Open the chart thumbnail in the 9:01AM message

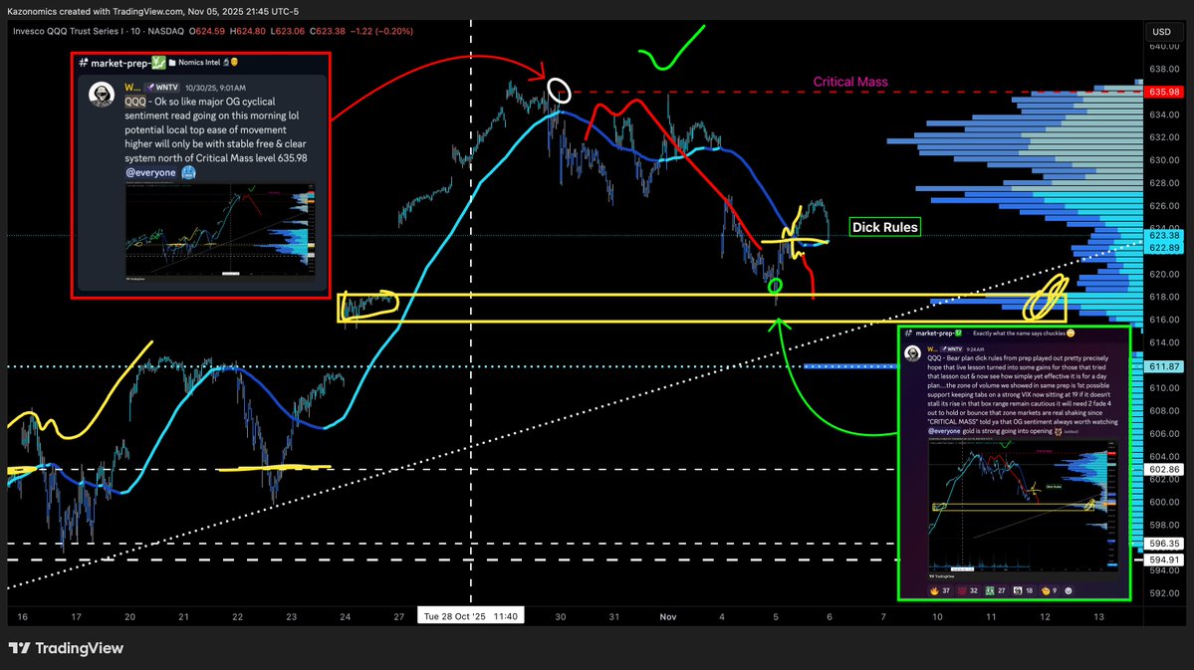point(220,233)
